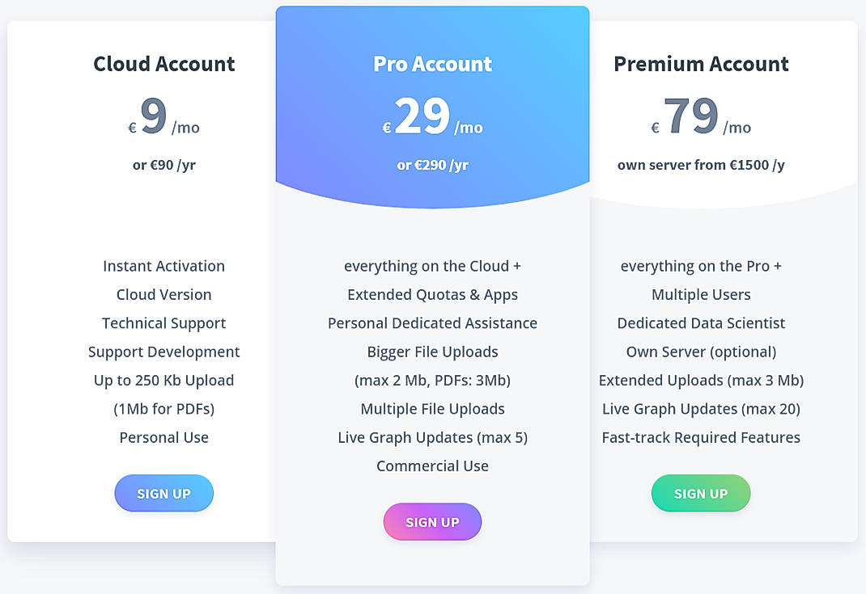
Task: Click 'Personal Dedicated Assistance' feature
Action: pyautogui.click(x=432, y=323)
